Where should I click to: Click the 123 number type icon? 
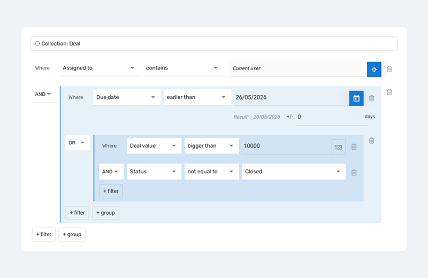click(339, 147)
